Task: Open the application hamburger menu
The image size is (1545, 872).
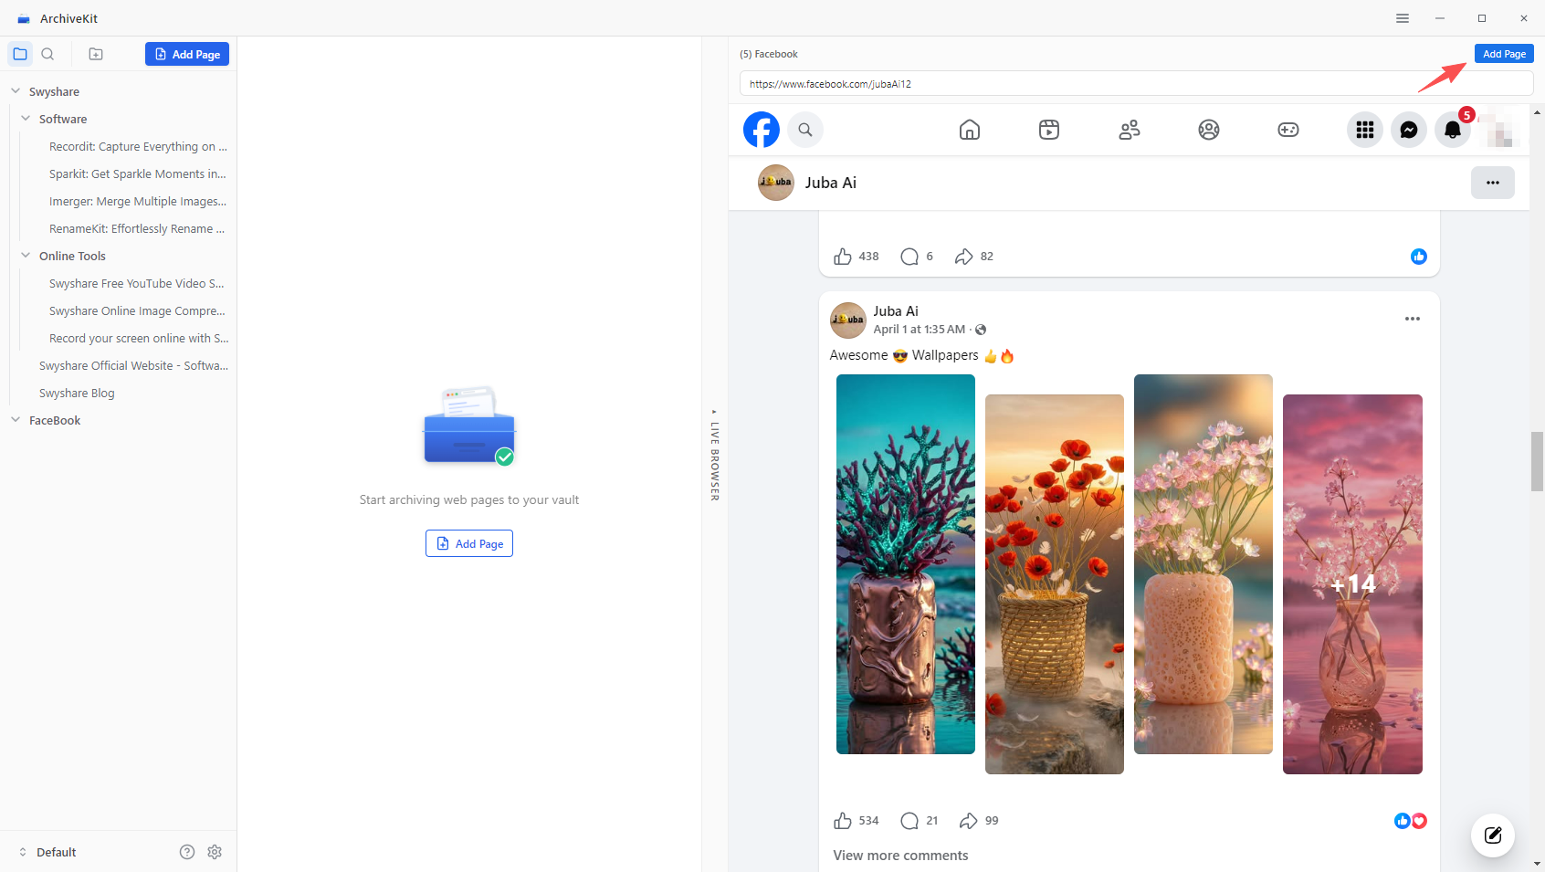Action: 1403,17
